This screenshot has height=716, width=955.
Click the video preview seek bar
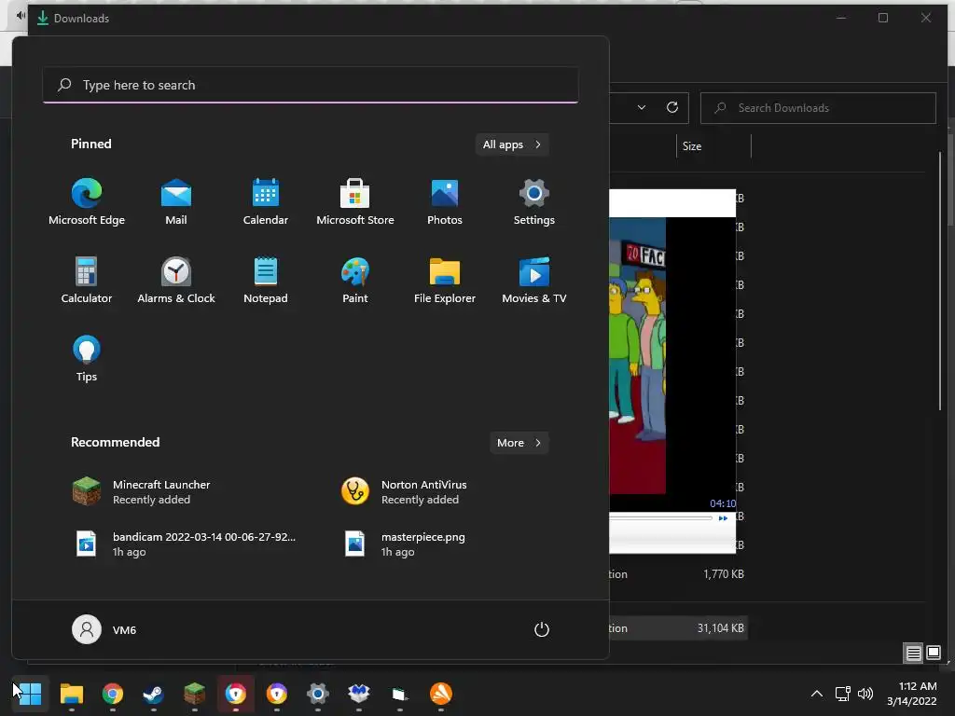[660, 518]
